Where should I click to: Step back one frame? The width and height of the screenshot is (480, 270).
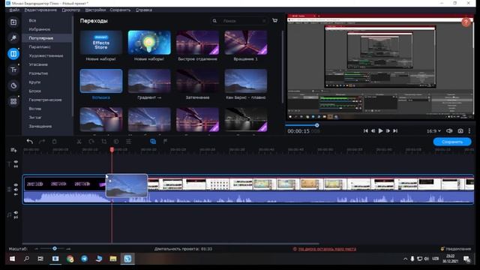click(373, 130)
